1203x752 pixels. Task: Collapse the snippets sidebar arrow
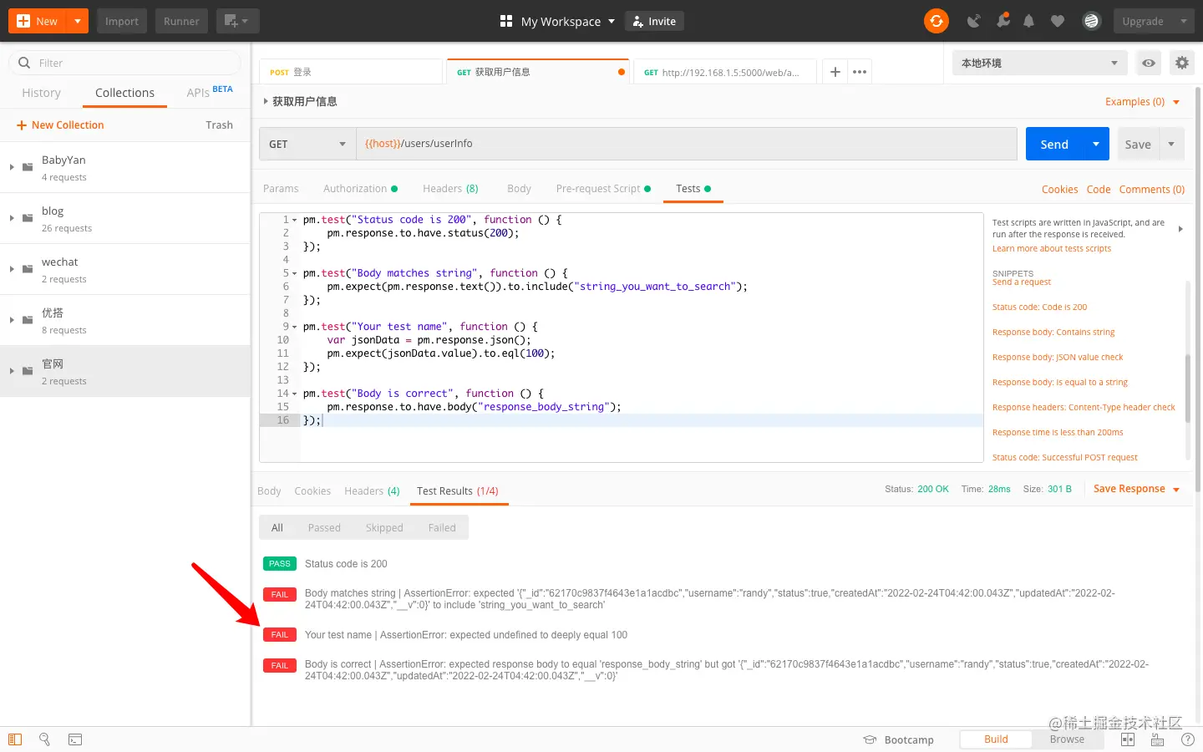pyautogui.click(x=1180, y=229)
